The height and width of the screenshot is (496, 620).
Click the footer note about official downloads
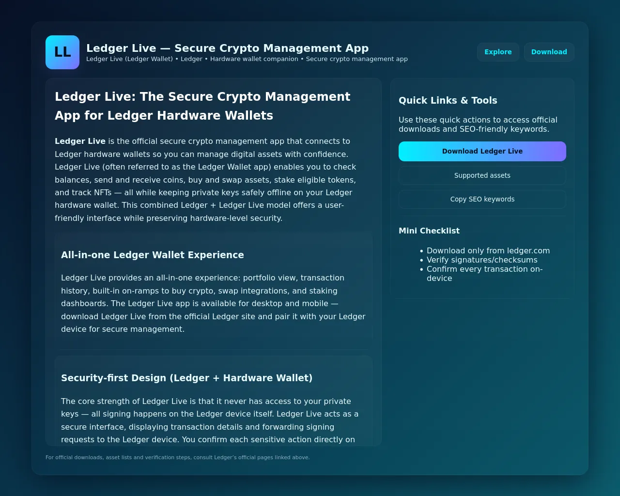(x=178, y=457)
